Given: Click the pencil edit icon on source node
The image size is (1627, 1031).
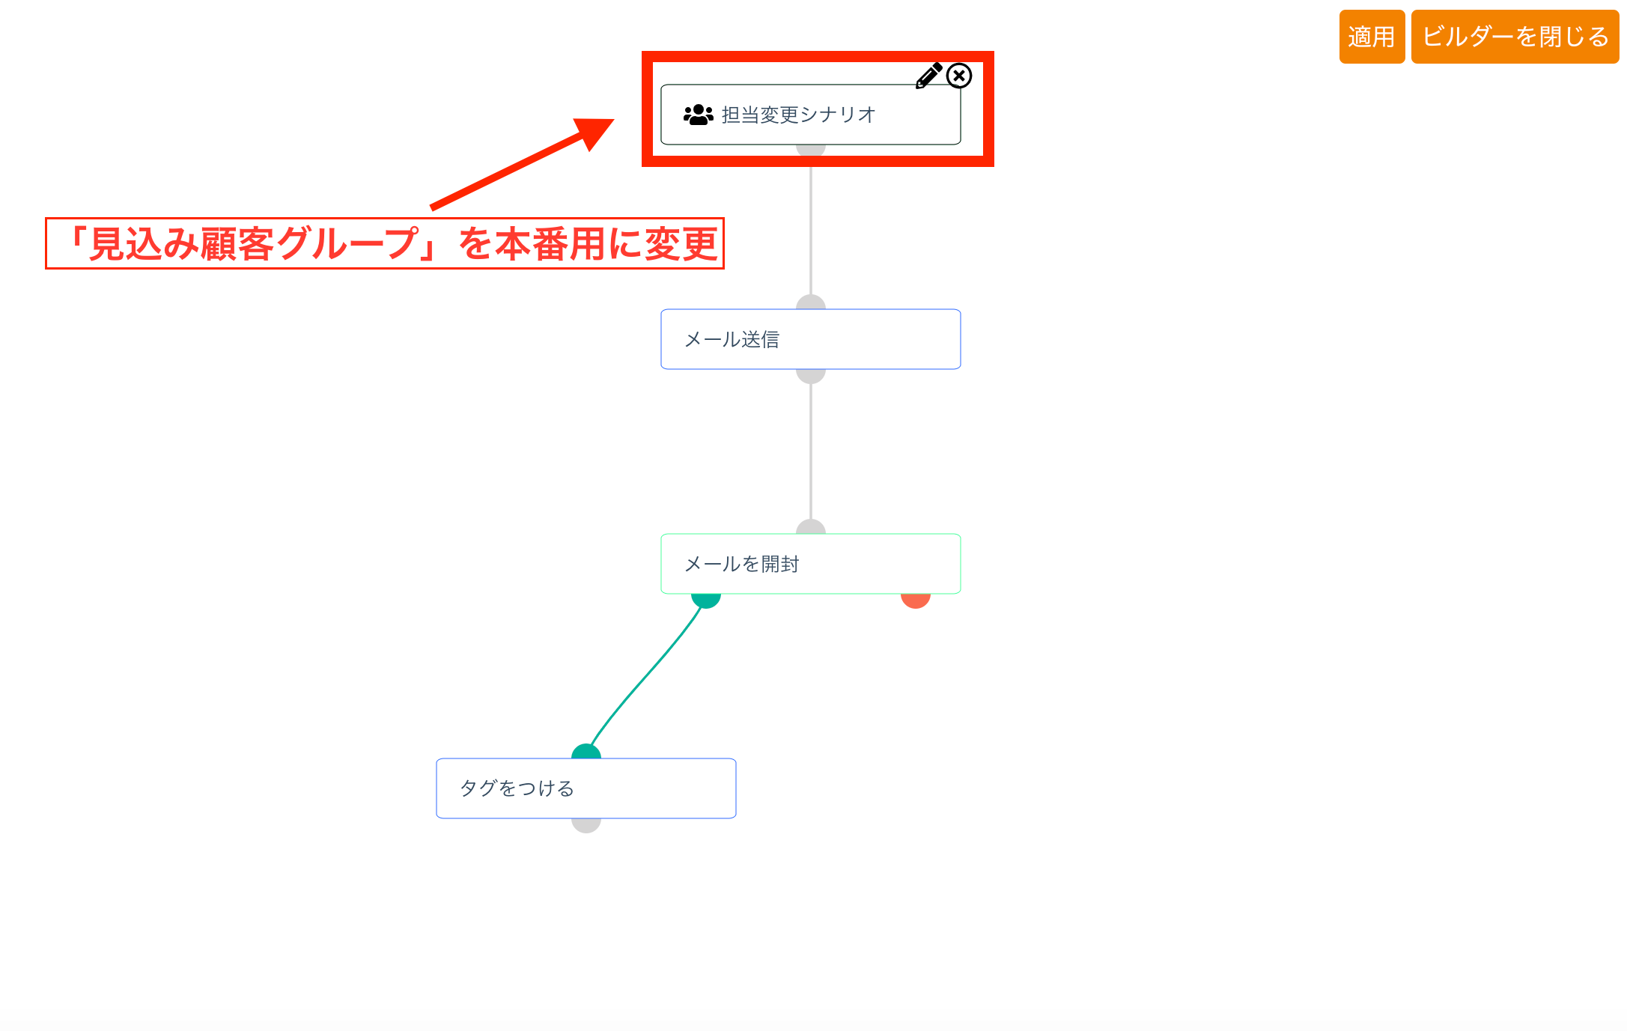Looking at the screenshot, I should pos(928,76).
